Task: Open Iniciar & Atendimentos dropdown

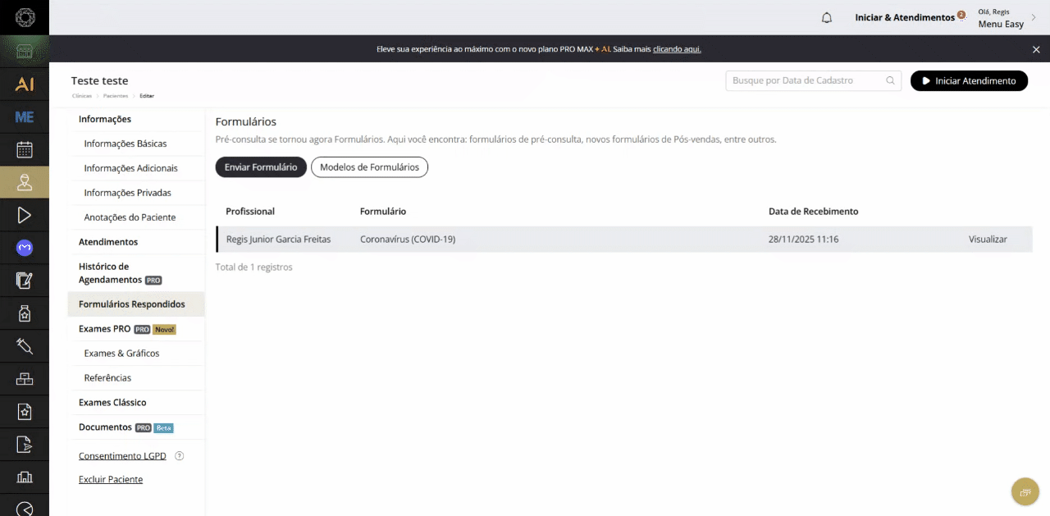Action: click(x=904, y=17)
